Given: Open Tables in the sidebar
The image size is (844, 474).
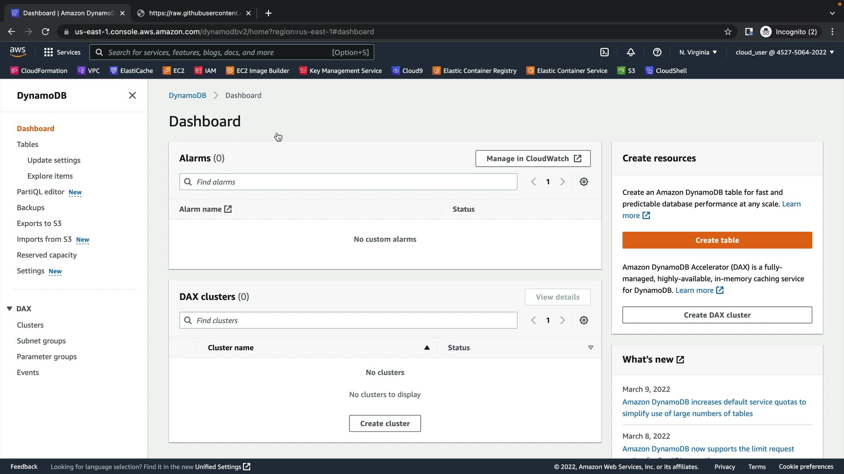Looking at the screenshot, I should [27, 144].
